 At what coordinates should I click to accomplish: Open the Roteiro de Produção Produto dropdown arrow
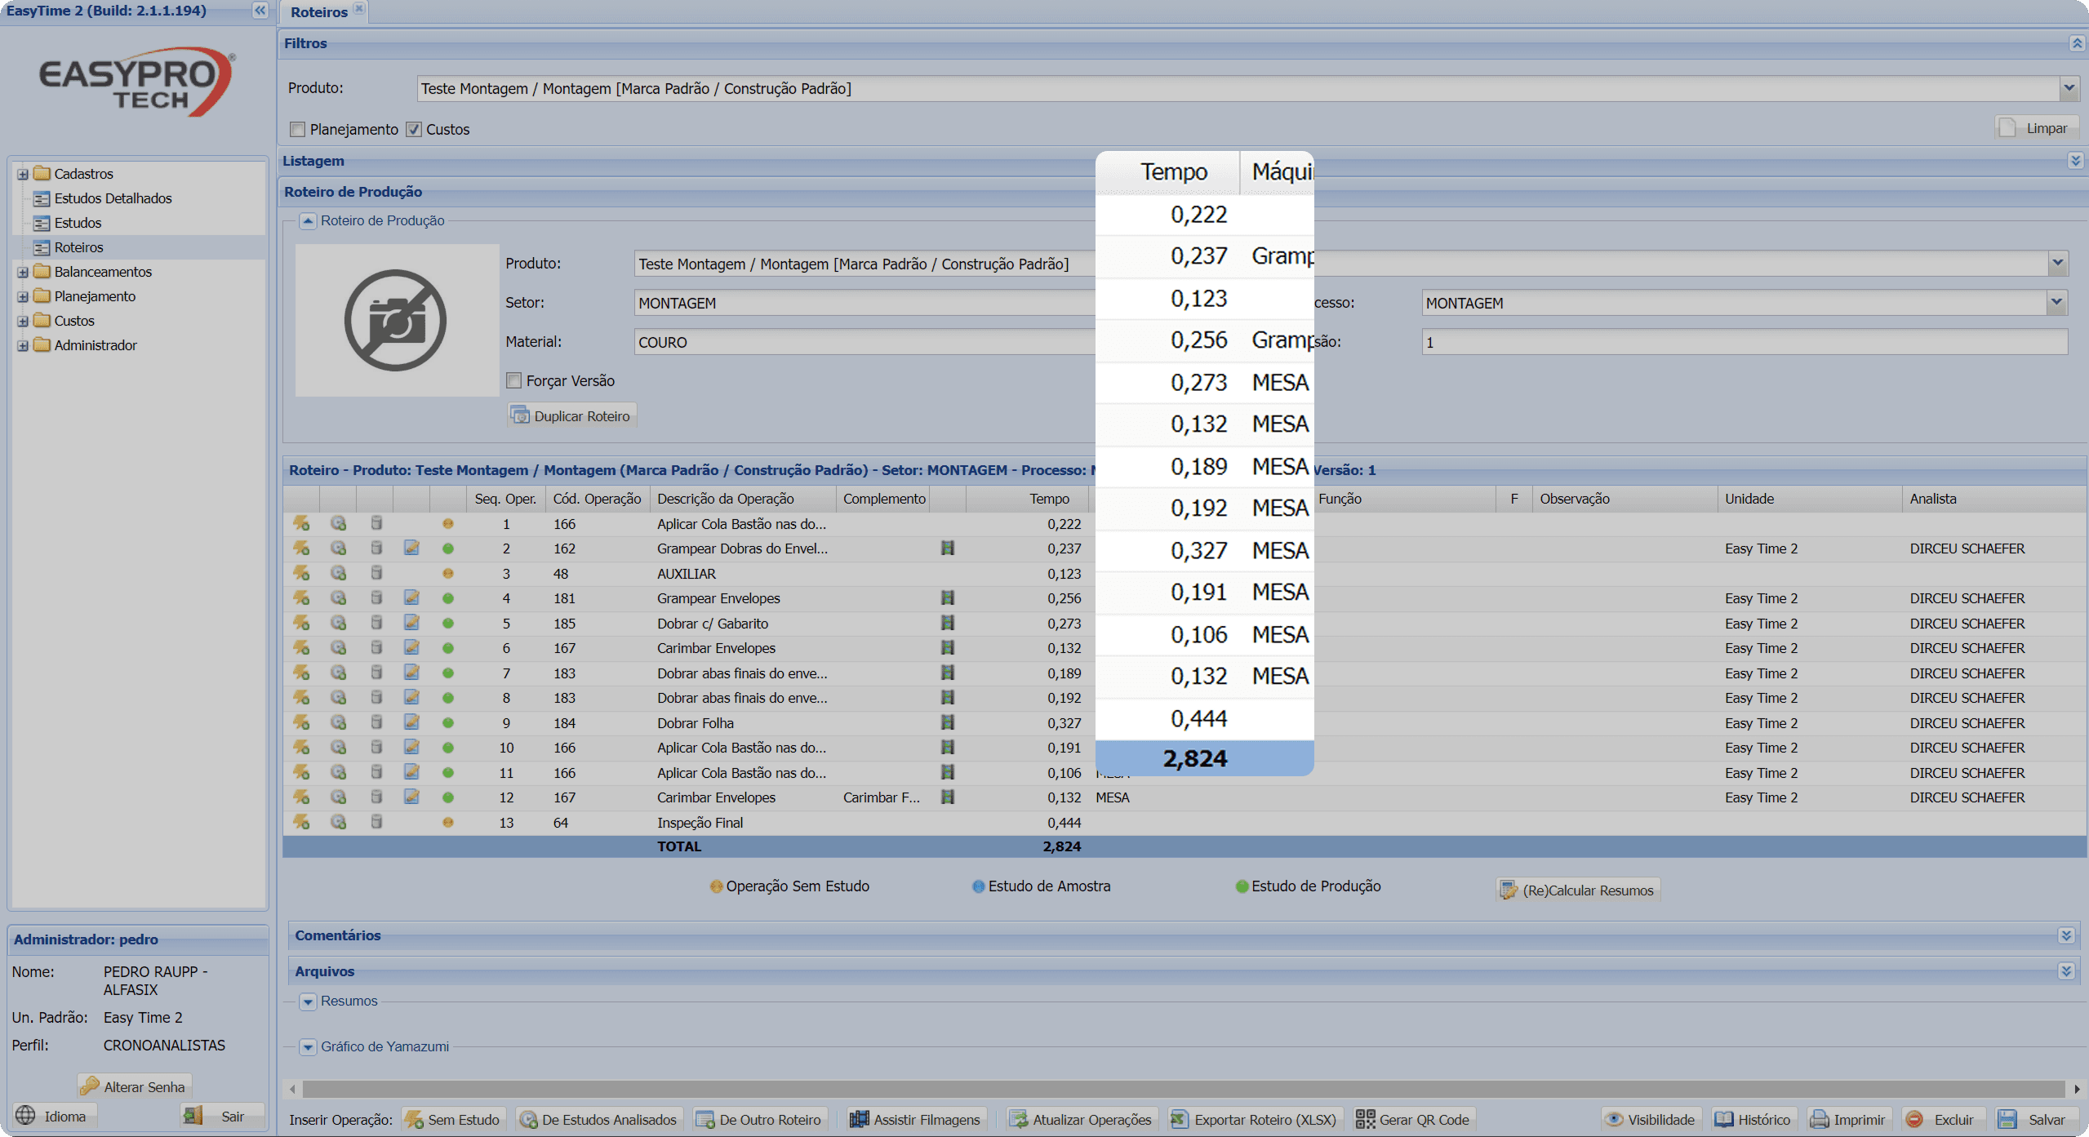pos(2056,264)
